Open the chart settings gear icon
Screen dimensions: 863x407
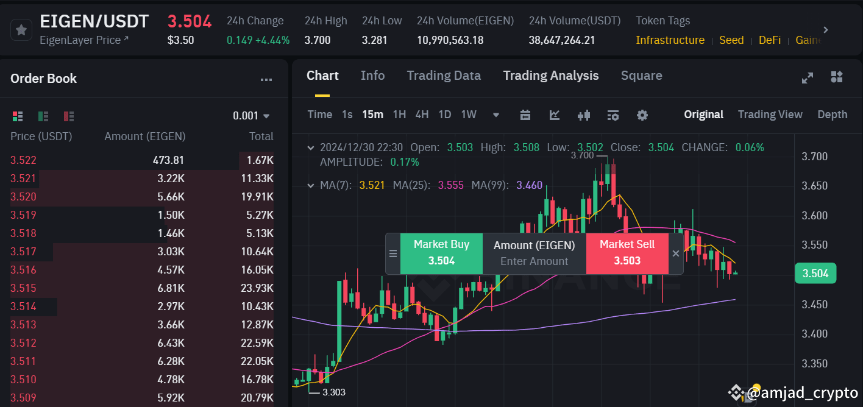642,115
